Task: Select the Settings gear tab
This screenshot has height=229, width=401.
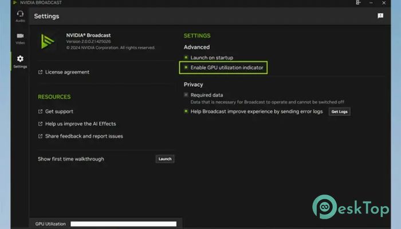Action: 20,62
